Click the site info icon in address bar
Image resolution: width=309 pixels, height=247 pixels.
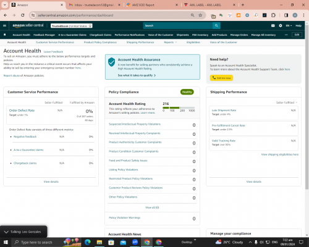click(33, 15)
